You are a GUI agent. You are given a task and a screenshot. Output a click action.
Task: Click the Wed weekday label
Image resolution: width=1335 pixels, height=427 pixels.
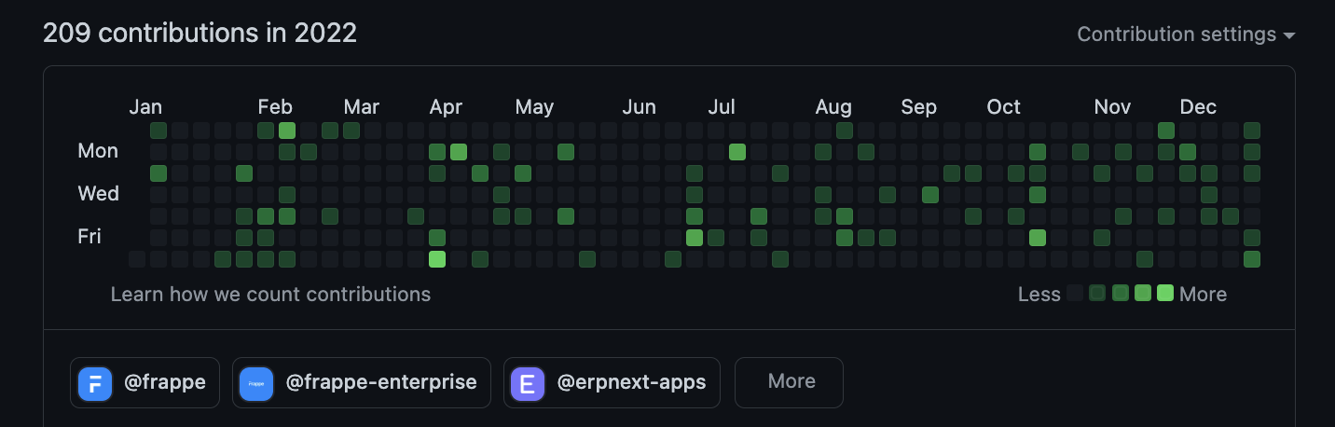pyautogui.click(x=98, y=194)
